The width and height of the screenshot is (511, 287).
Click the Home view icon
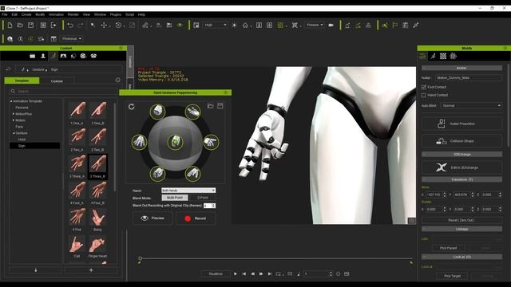[x=245, y=26]
